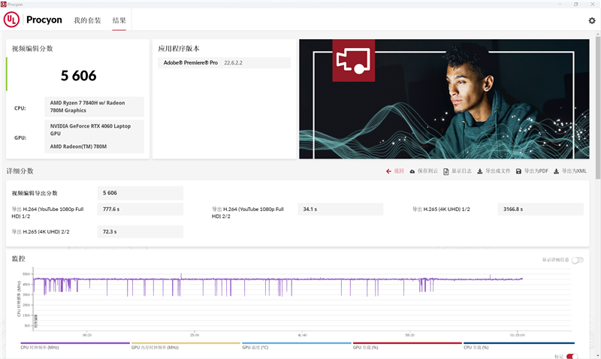Open the 我的套装 tab

click(x=87, y=20)
